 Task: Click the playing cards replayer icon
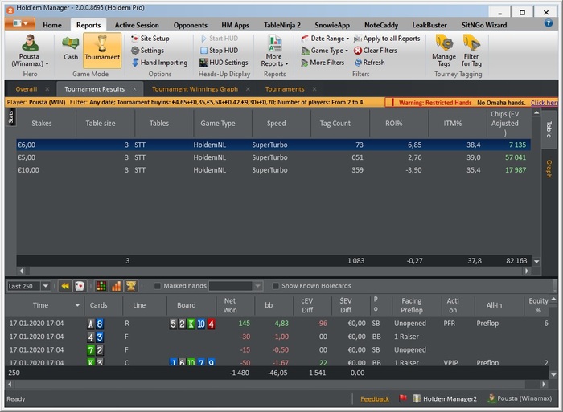point(80,286)
